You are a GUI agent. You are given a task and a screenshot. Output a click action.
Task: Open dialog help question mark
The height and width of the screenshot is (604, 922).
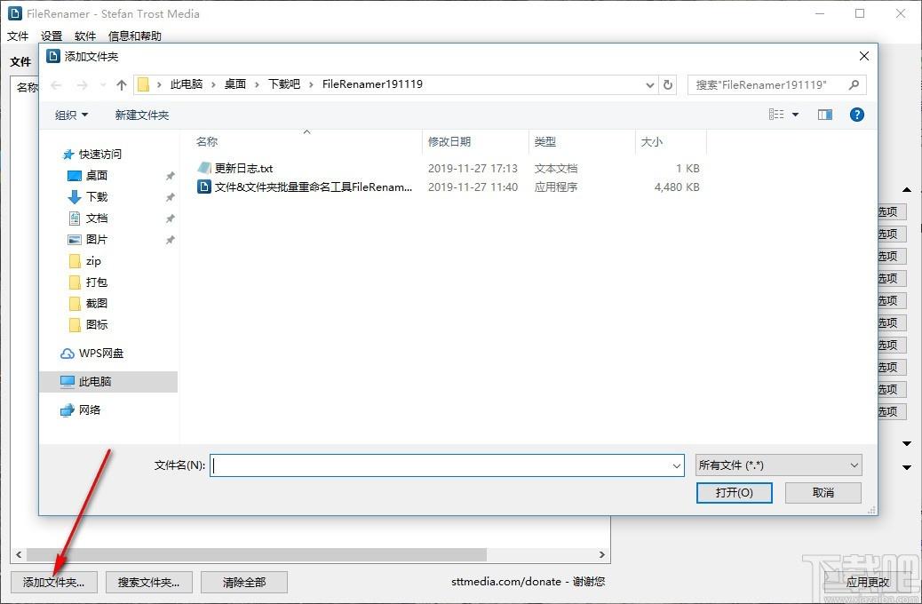click(857, 114)
